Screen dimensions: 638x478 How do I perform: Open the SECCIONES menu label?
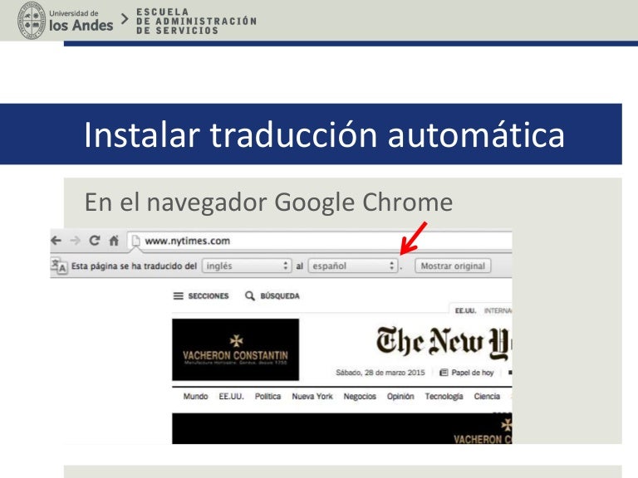pyautogui.click(x=209, y=296)
